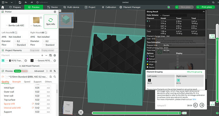Click the Print plate button

[x=205, y=7]
